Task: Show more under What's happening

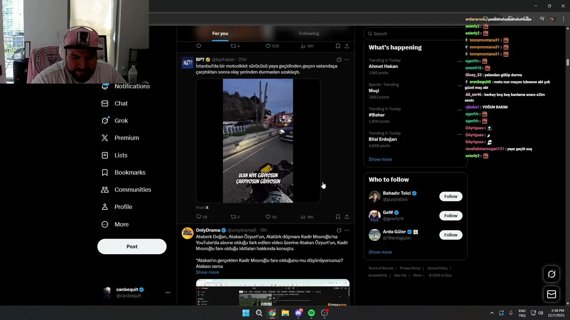Action: (x=380, y=160)
